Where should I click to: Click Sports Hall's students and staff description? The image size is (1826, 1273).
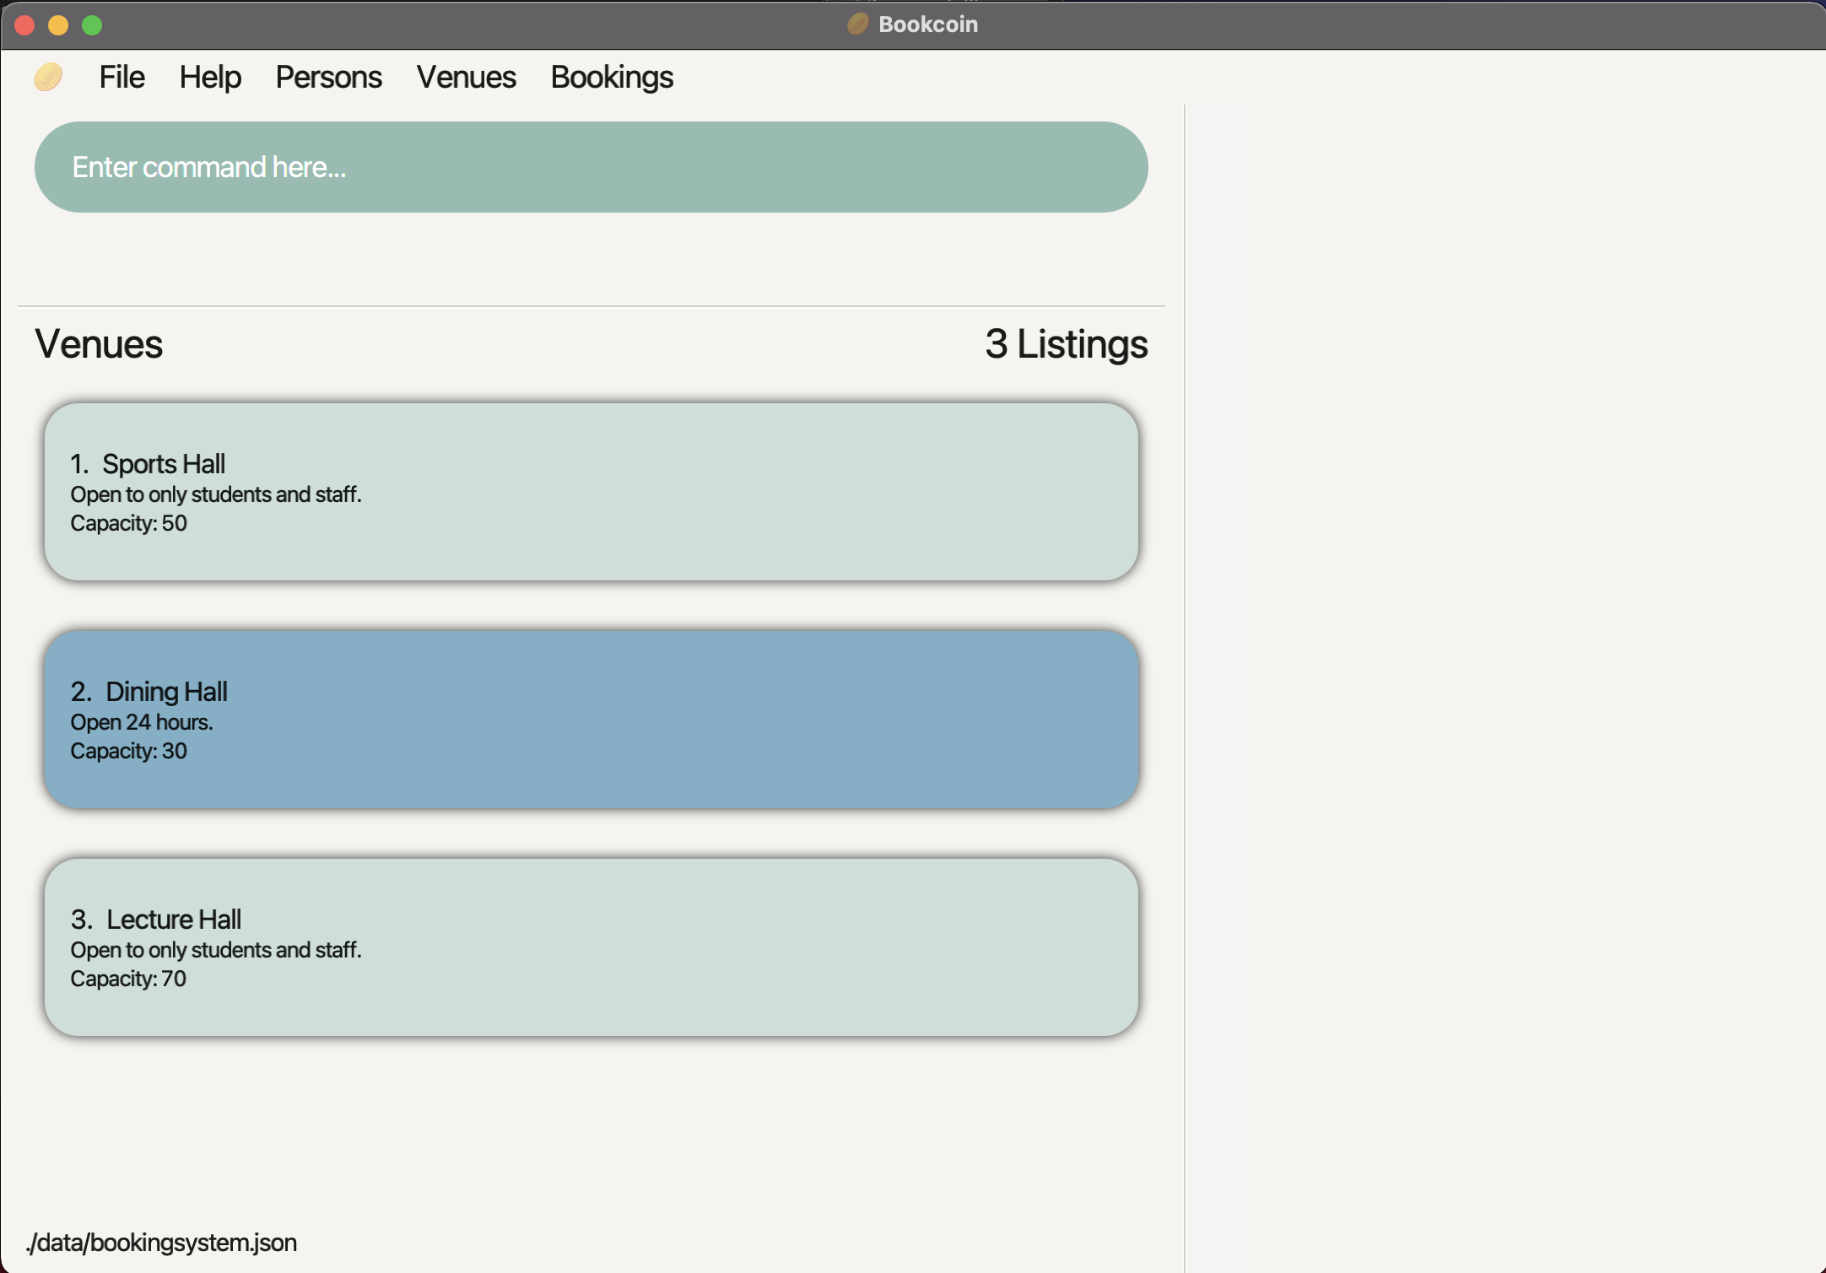tap(216, 494)
